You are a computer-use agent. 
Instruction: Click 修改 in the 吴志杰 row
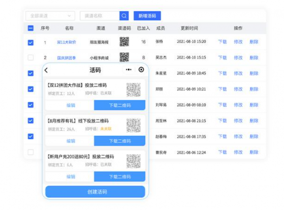pos(238,58)
